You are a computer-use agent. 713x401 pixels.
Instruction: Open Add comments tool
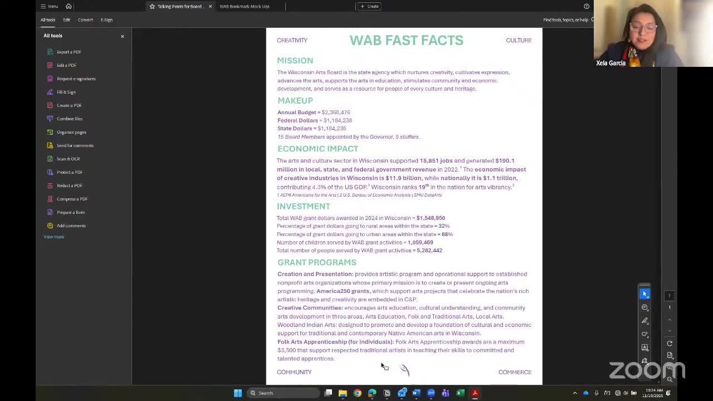click(x=66, y=226)
